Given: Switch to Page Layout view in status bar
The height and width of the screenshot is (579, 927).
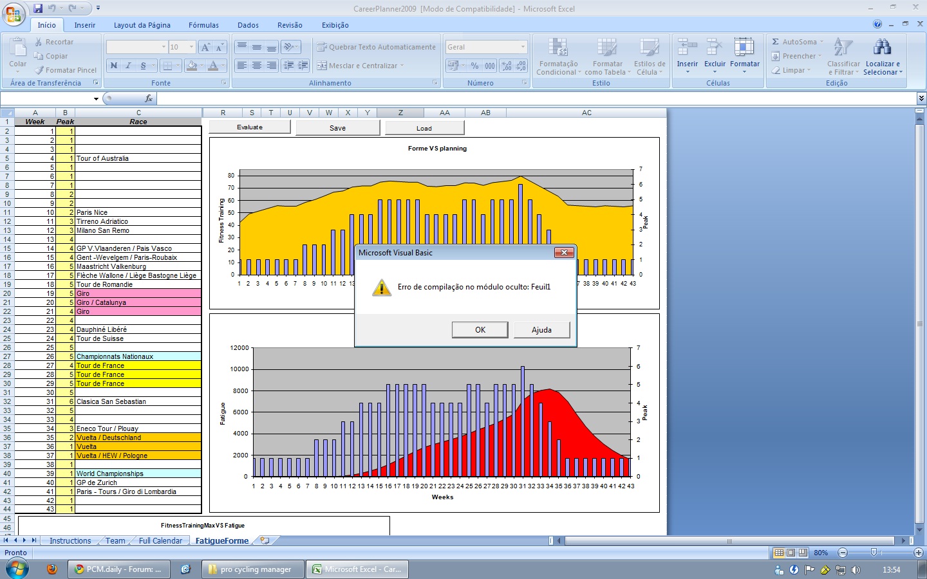Looking at the screenshot, I should pos(791,553).
